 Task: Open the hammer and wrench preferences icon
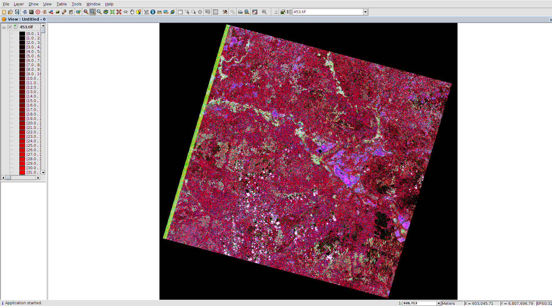point(225,12)
